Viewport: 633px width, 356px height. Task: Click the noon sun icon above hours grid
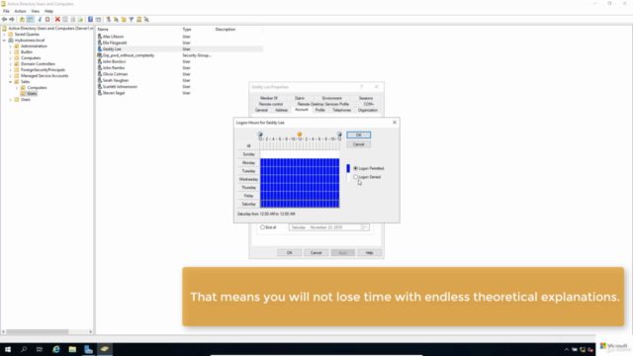[300, 134]
